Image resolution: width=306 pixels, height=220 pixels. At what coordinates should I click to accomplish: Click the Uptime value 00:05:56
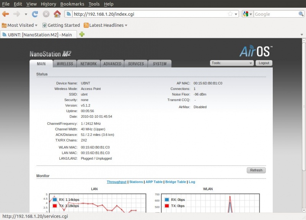(x=87, y=111)
